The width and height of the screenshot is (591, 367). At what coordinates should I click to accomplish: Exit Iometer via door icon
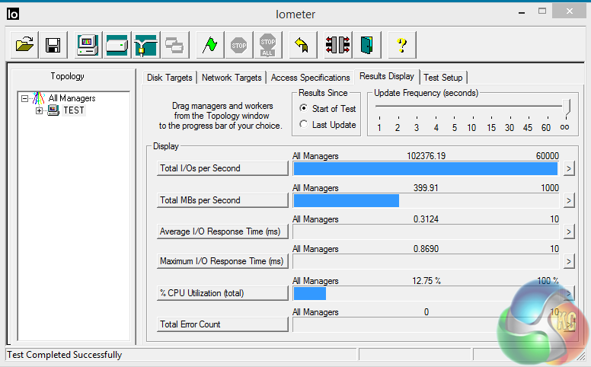click(x=367, y=45)
